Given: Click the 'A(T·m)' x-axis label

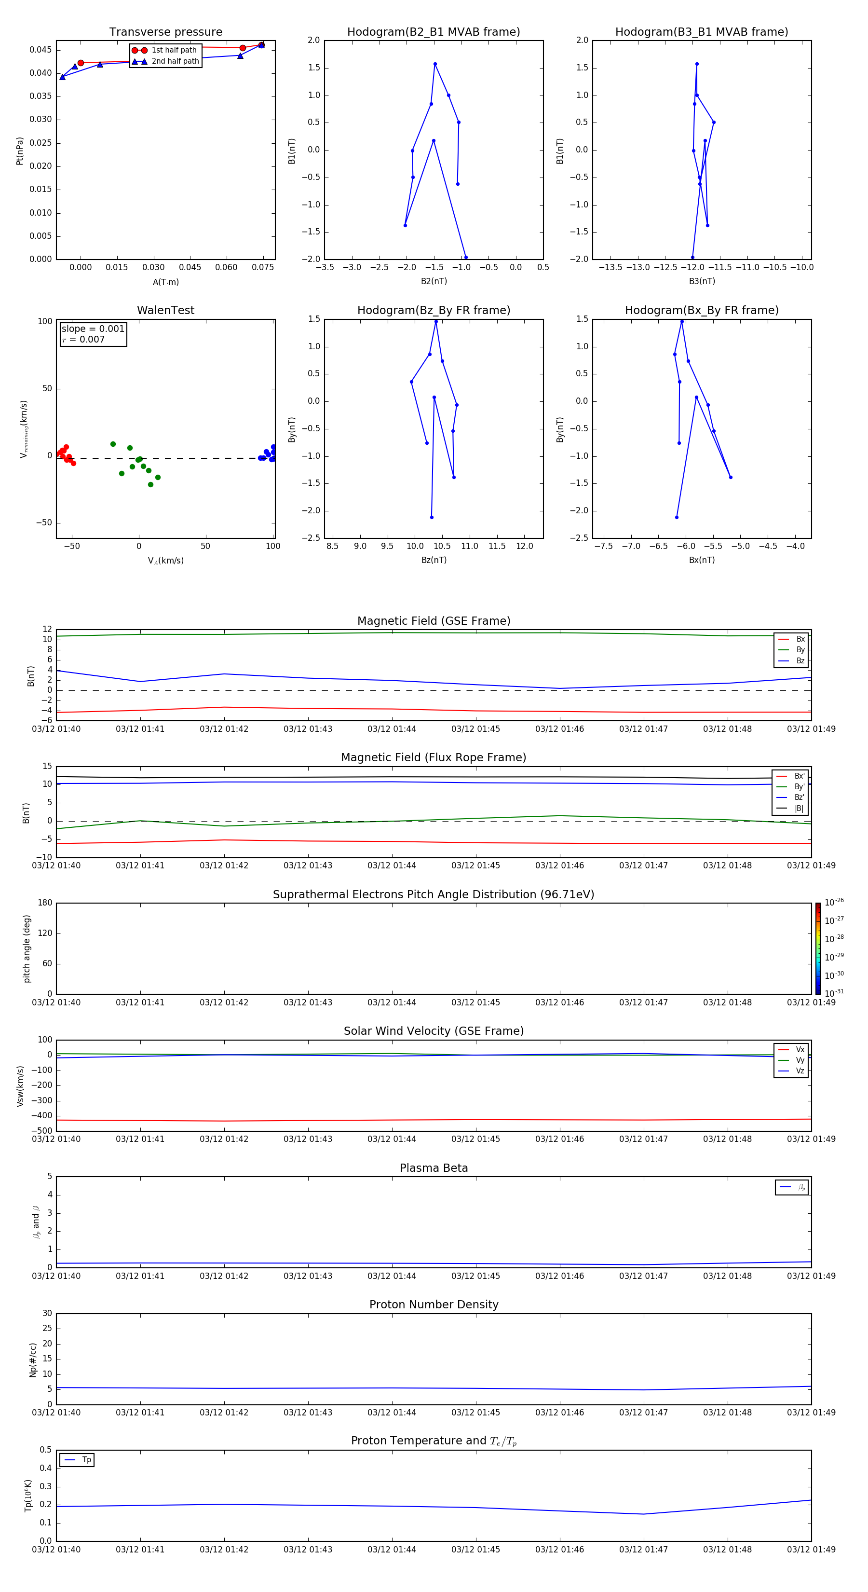Looking at the screenshot, I should click(x=165, y=282).
